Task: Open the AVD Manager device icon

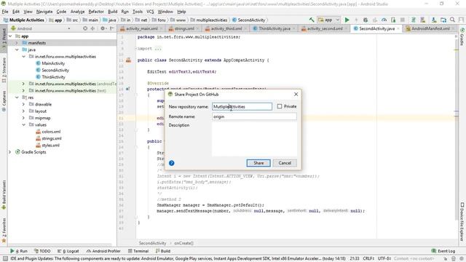Action: coord(422,20)
